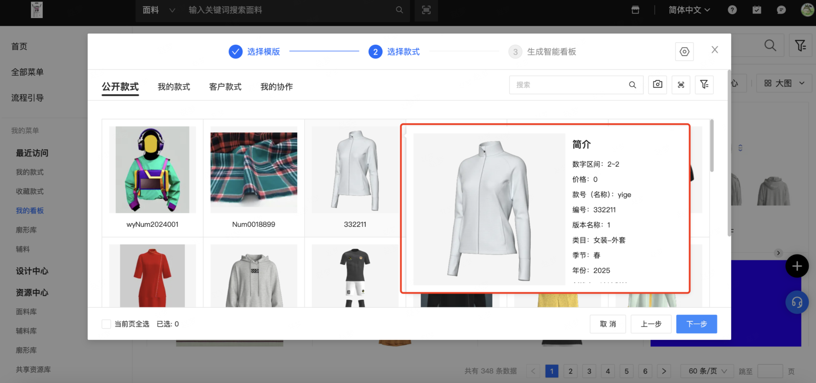The width and height of the screenshot is (816, 383).
Task: Expand the 大图 view mode dropdown
Action: click(784, 83)
